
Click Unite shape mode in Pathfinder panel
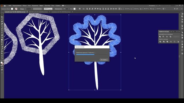(x=160, y=37)
